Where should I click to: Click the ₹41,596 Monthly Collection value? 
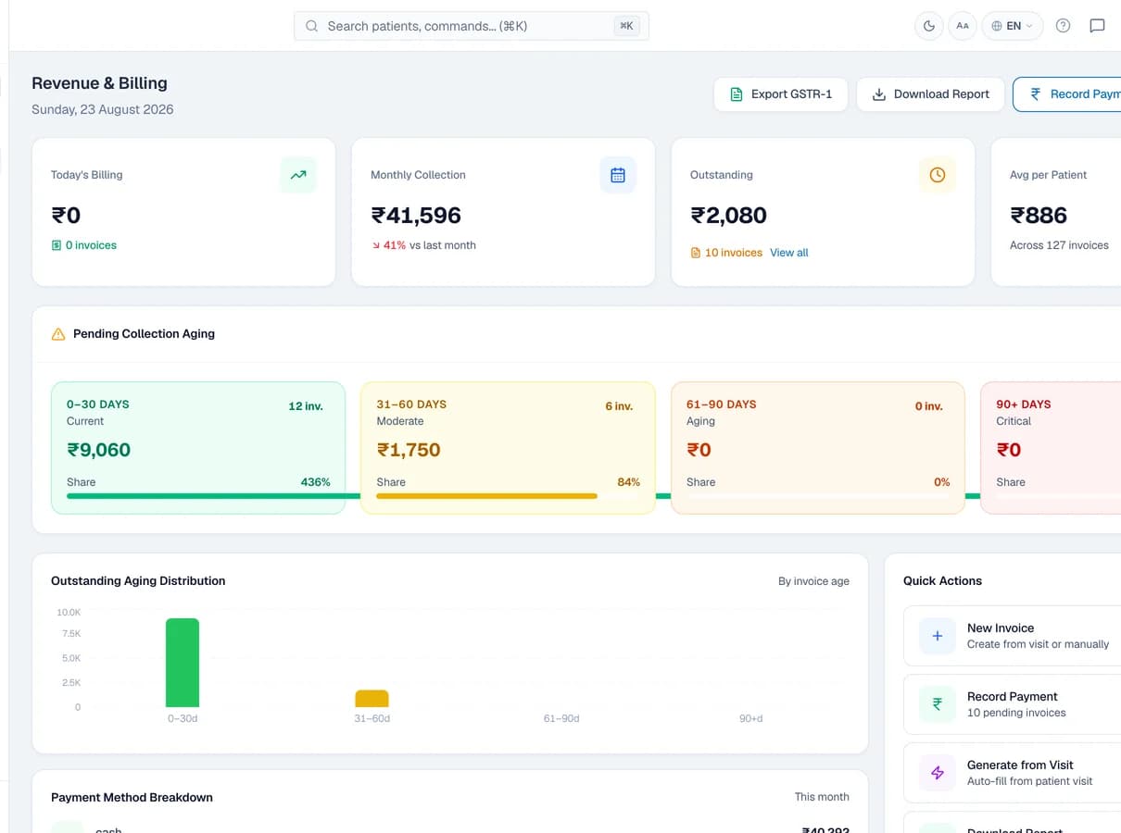pyautogui.click(x=416, y=216)
